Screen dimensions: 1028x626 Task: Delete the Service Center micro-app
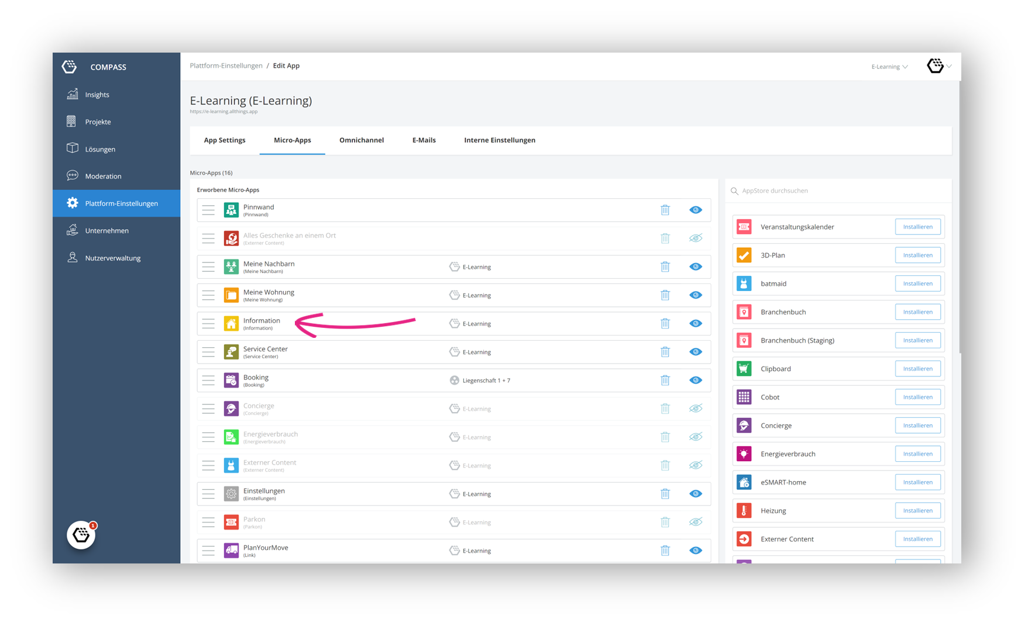coord(665,352)
